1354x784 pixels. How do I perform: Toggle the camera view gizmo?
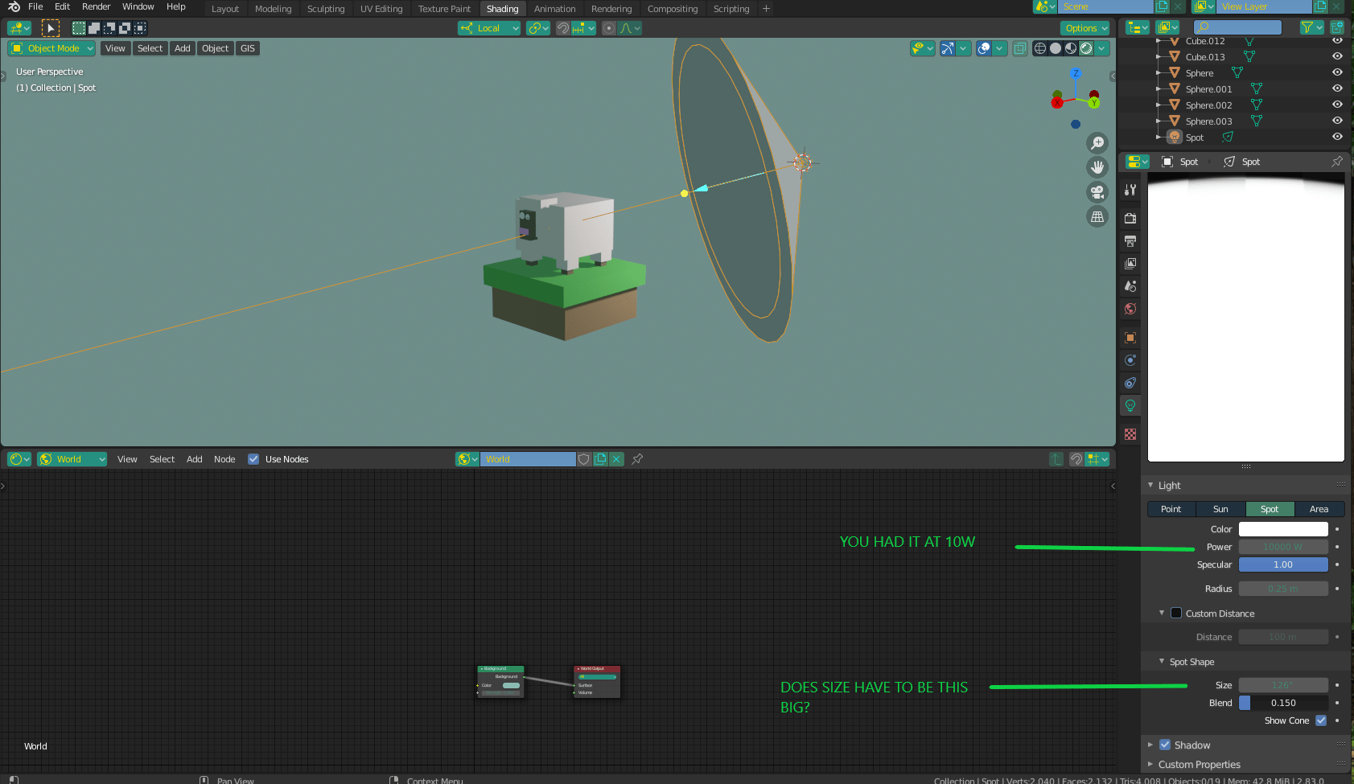click(1097, 192)
